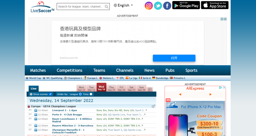Open the Champions L quick link
256x136 pixels.
tap(73, 78)
